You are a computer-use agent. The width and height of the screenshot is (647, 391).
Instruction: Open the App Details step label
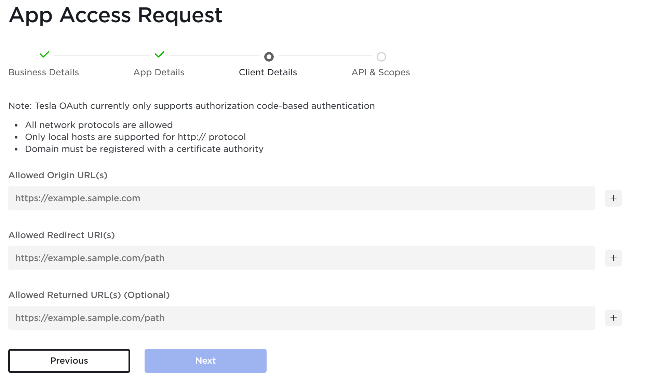[x=159, y=72]
